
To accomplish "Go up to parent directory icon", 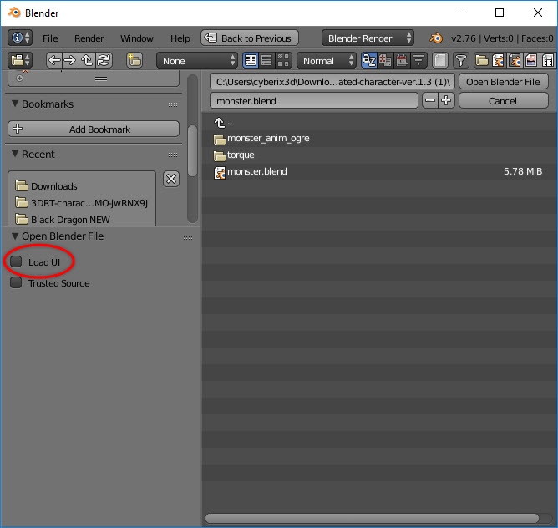I will pos(87,60).
